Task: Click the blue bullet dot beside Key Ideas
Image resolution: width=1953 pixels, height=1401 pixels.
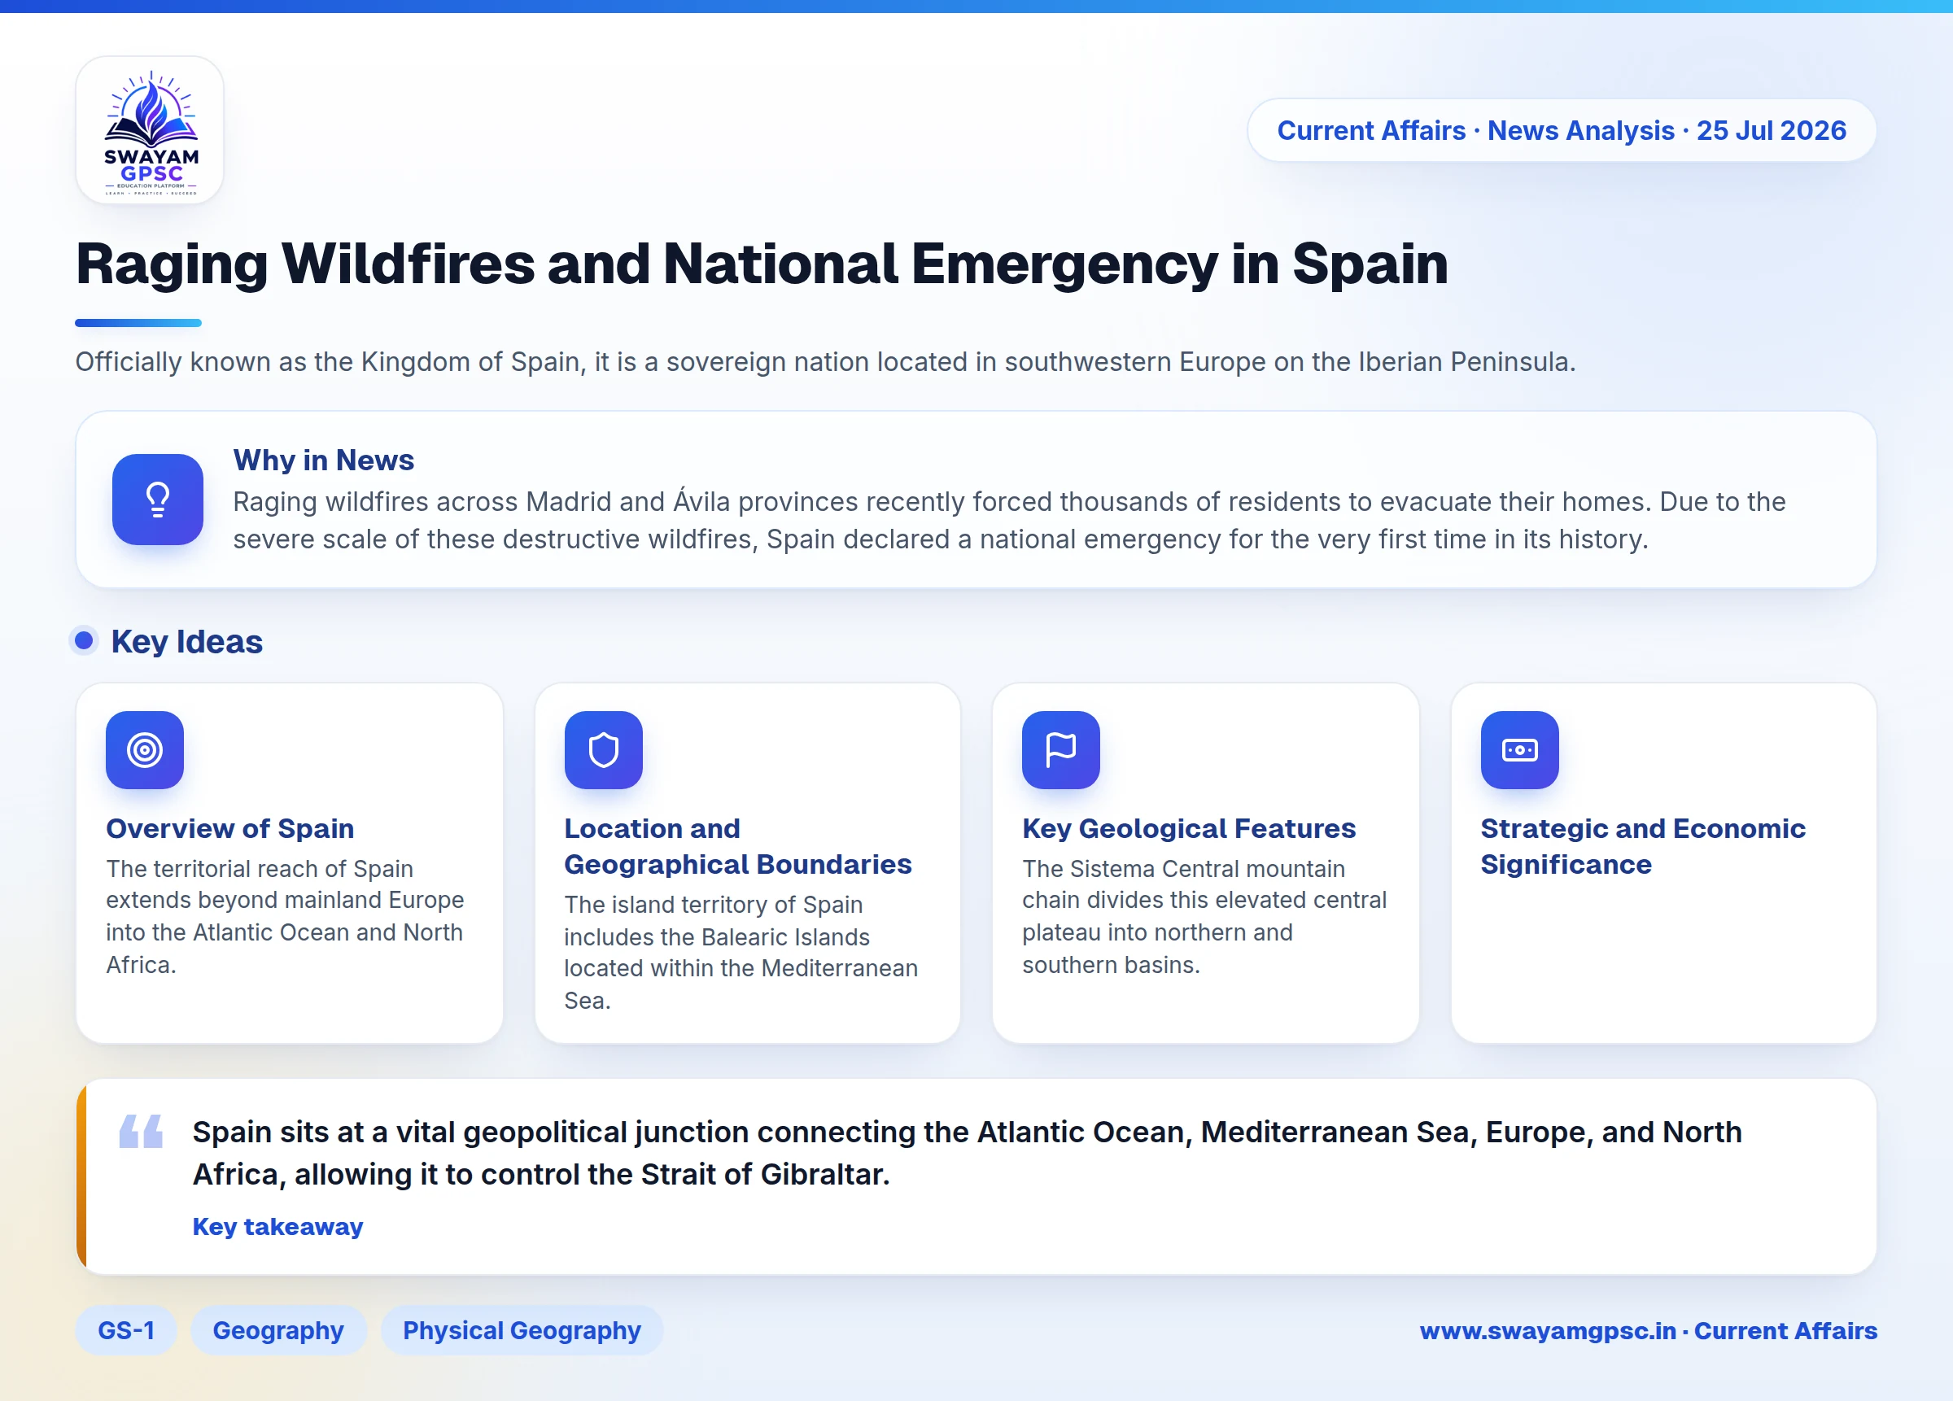Action: (84, 640)
